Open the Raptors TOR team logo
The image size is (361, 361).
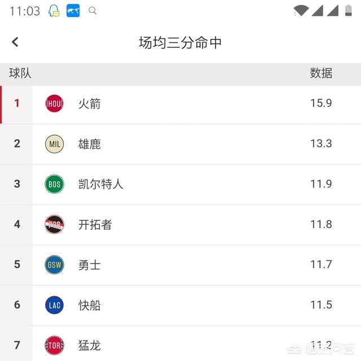point(54,345)
